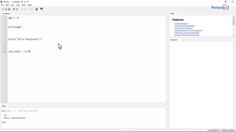Open the Using debuggers help link
The height and width of the screenshot is (132, 236).
coord(181,23)
